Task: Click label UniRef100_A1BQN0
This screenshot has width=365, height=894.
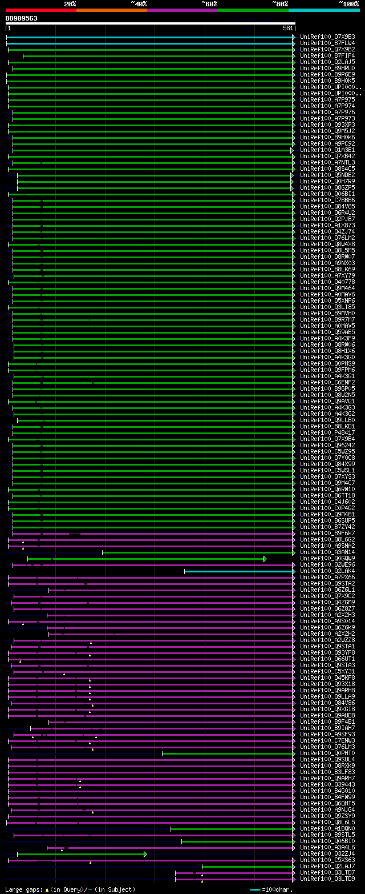Action: pos(327,828)
